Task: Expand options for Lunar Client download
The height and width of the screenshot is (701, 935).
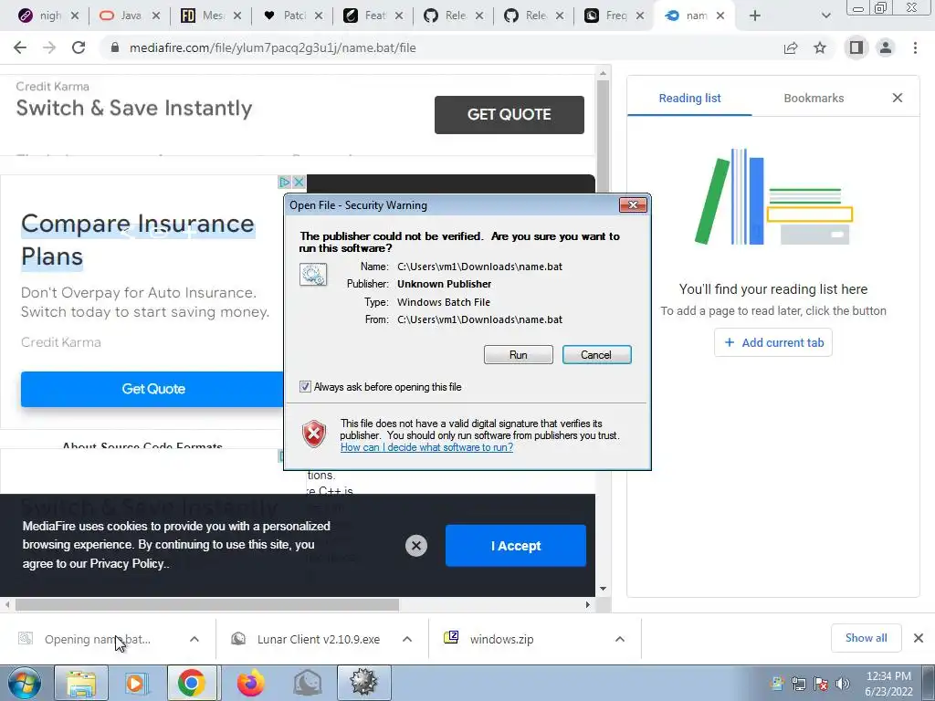Action: pyautogui.click(x=407, y=639)
